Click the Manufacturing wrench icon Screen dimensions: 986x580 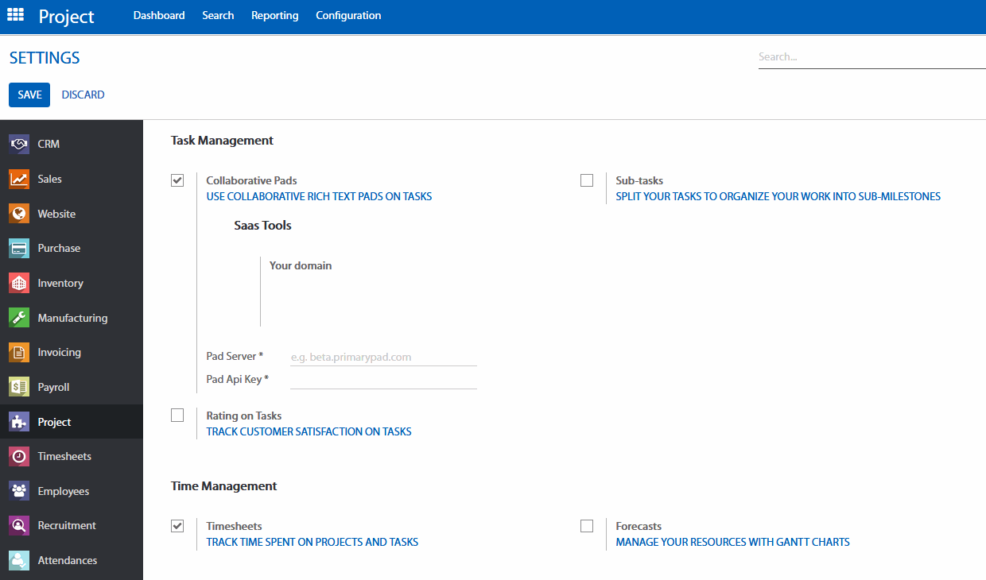(19, 318)
